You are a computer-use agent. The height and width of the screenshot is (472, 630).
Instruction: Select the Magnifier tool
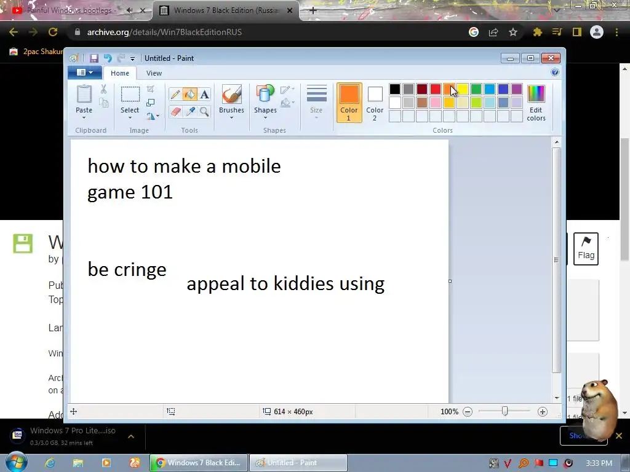204,111
